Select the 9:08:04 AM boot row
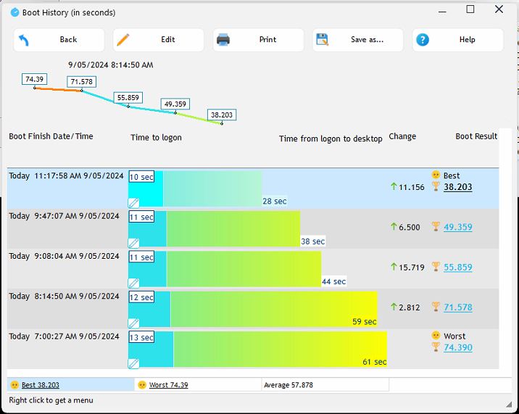The width and height of the screenshot is (519, 414). click(x=65, y=257)
